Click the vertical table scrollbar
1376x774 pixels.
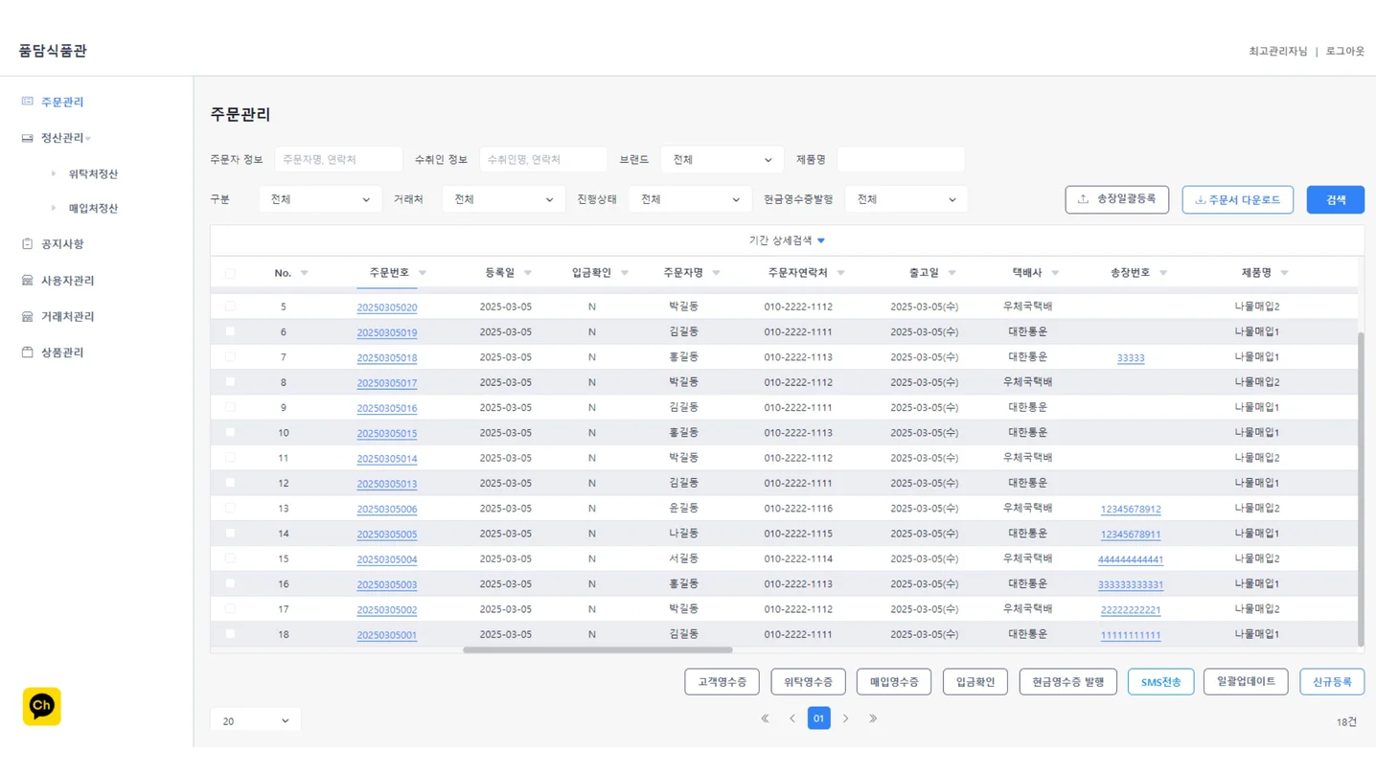click(1361, 489)
